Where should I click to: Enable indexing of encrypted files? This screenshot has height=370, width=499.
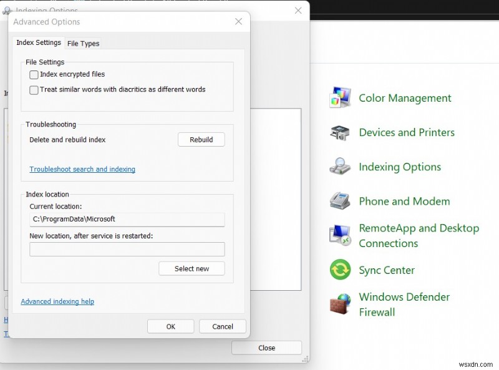tap(34, 74)
